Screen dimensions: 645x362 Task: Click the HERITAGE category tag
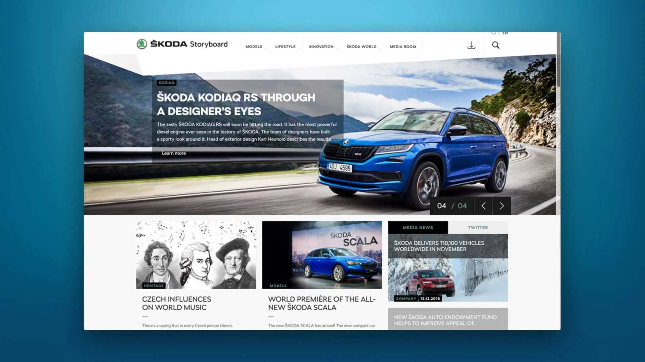[x=154, y=286]
